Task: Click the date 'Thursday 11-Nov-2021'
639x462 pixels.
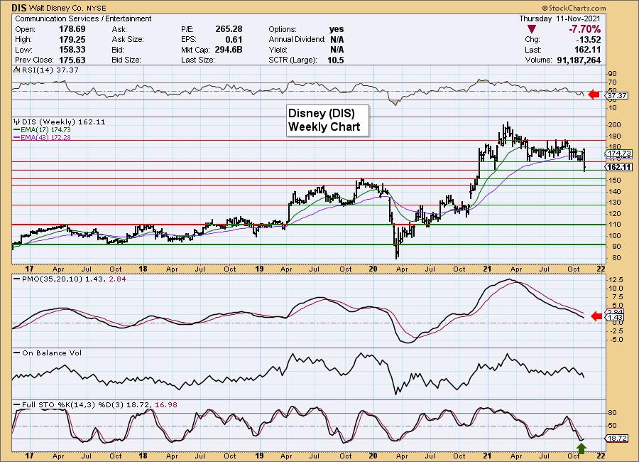Action: 559,18
